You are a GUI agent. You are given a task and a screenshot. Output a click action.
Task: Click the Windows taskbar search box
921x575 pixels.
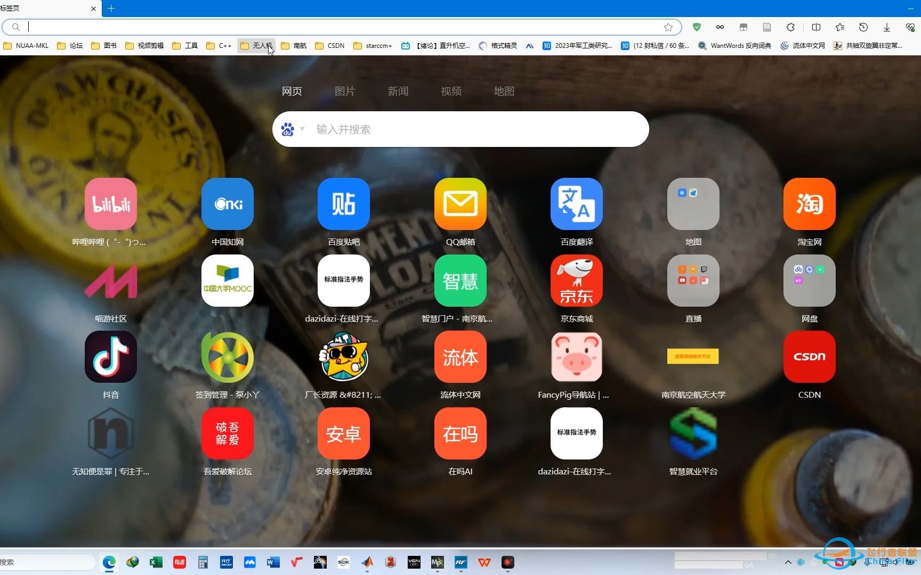click(48, 562)
